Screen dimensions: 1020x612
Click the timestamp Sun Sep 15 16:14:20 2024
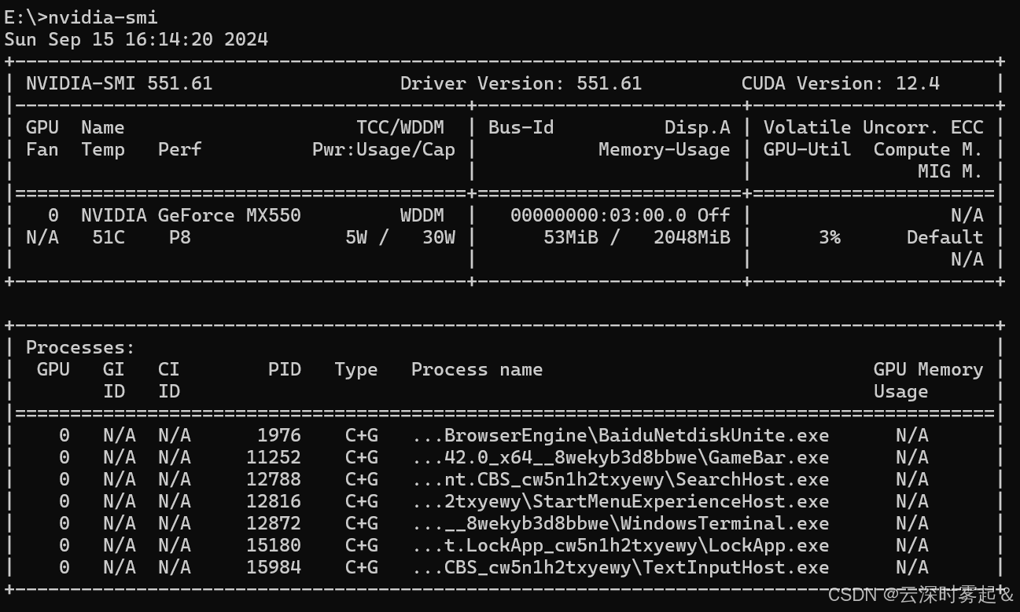136,39
